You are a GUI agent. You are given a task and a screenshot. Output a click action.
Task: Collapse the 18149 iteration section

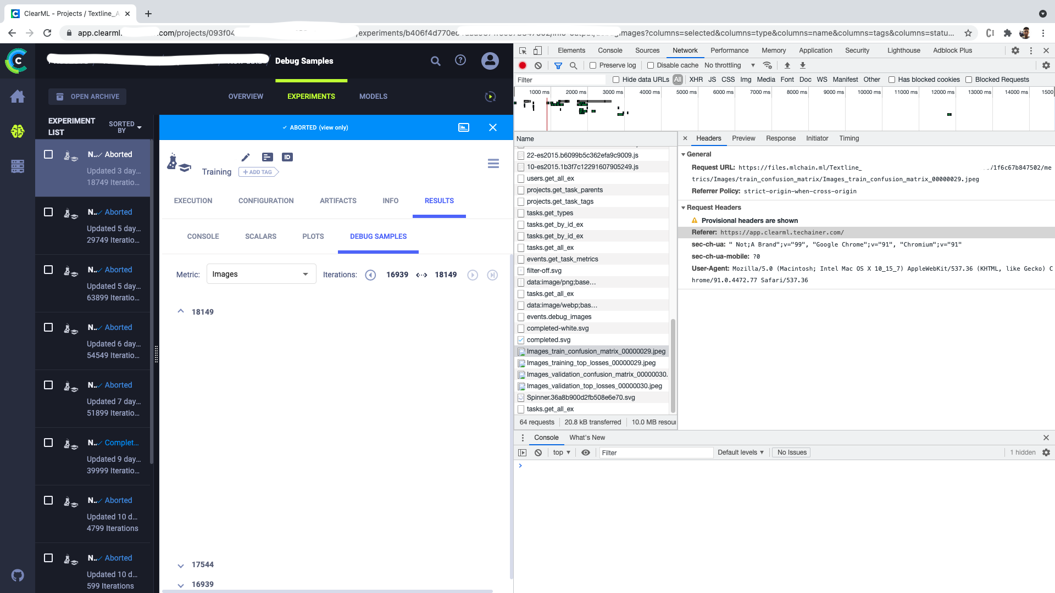(x=181, y=311)
